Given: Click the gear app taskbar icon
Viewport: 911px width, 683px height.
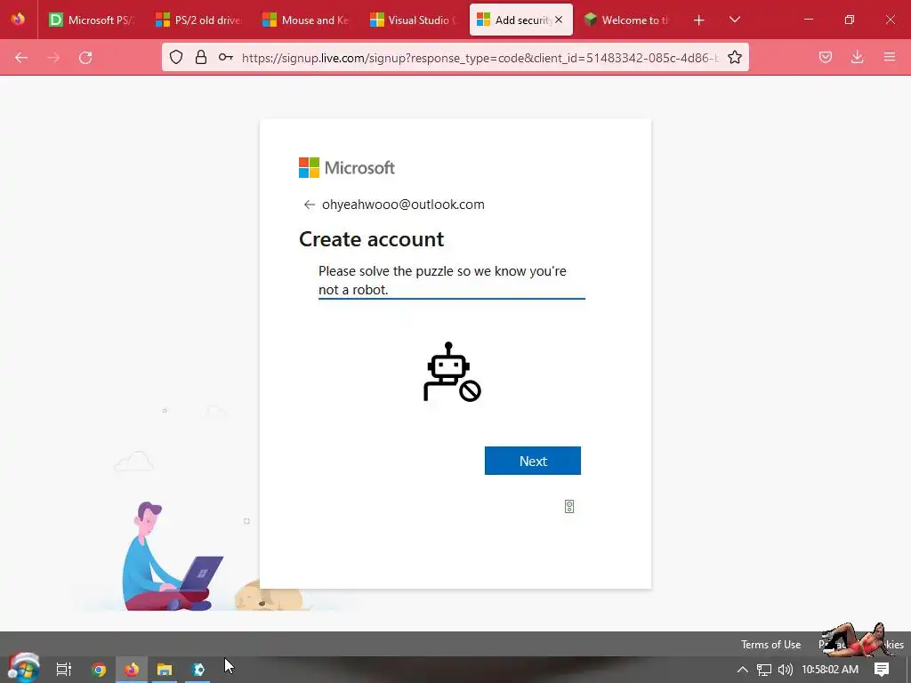Looking at the screenshot, I should click(x=198, y=670).
